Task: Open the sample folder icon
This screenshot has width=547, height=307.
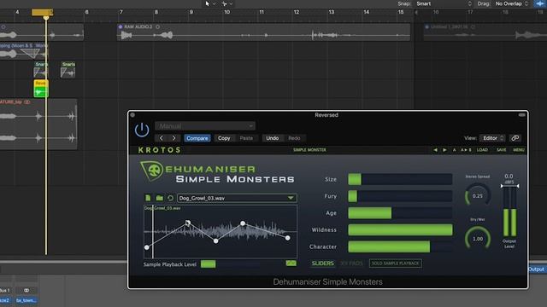Action: pos(160,198)
